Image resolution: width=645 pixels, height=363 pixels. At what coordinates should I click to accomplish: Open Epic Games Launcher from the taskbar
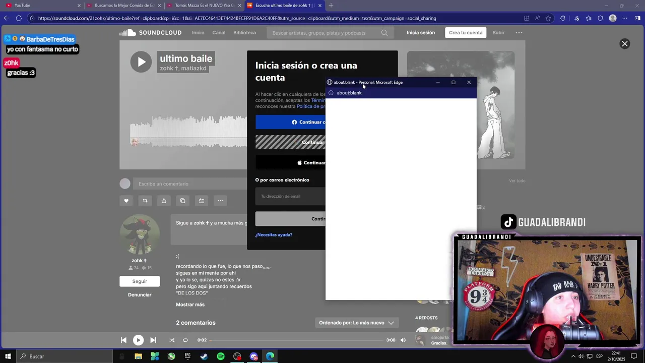click(187, 356)
